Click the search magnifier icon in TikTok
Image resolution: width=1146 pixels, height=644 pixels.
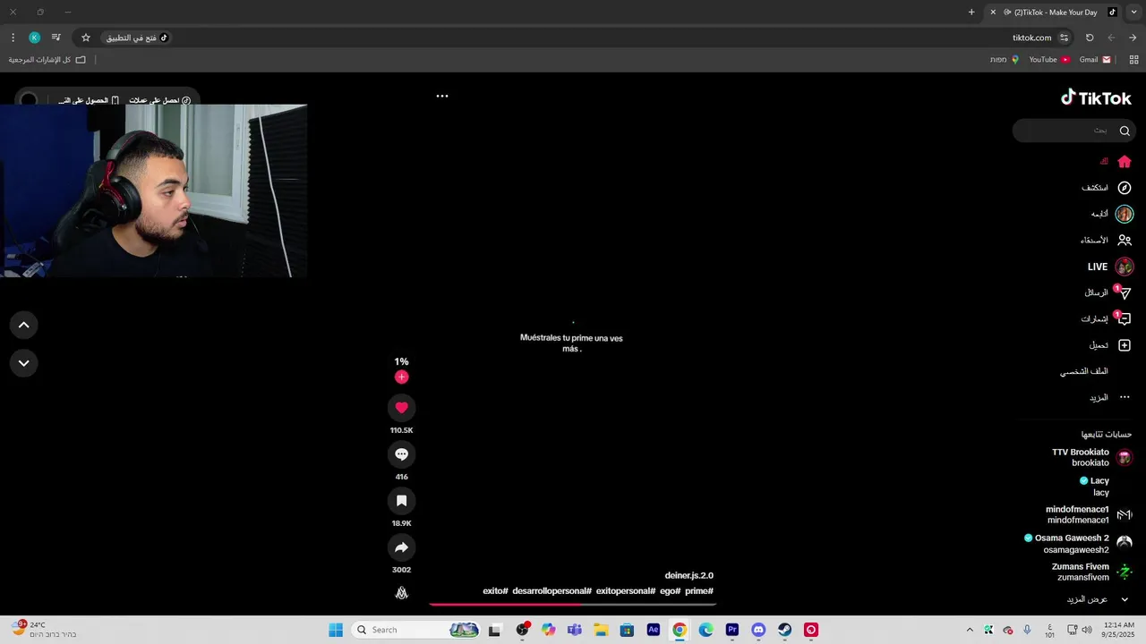point(1125,131)
